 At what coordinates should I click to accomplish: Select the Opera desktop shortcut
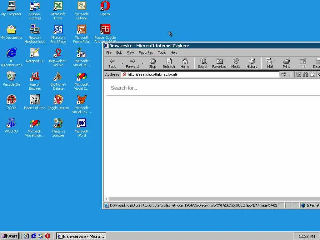click(105, 8)
